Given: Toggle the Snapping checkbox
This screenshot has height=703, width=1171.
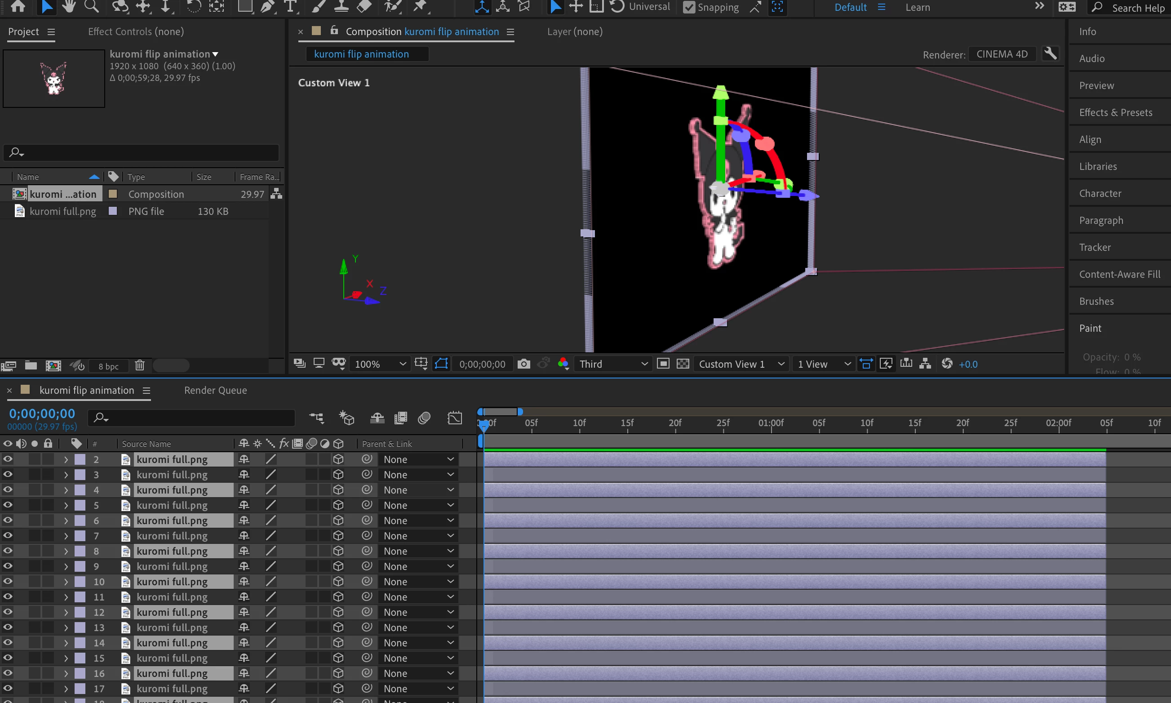Looking at the screenshot, I should [x=689, y=8].
